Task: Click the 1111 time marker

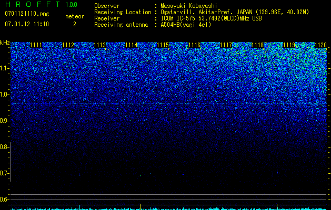Action: (36, 45)
